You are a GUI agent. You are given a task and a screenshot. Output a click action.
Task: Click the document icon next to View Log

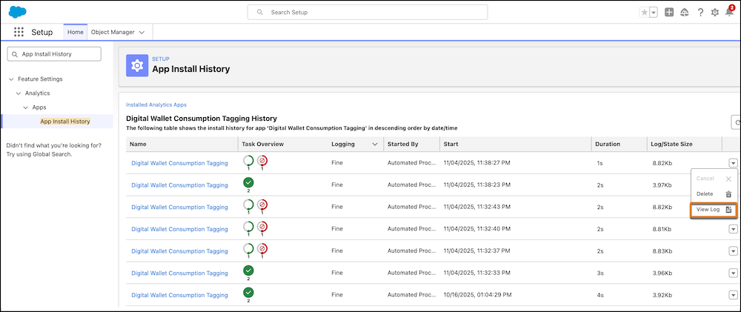point(728,210)
